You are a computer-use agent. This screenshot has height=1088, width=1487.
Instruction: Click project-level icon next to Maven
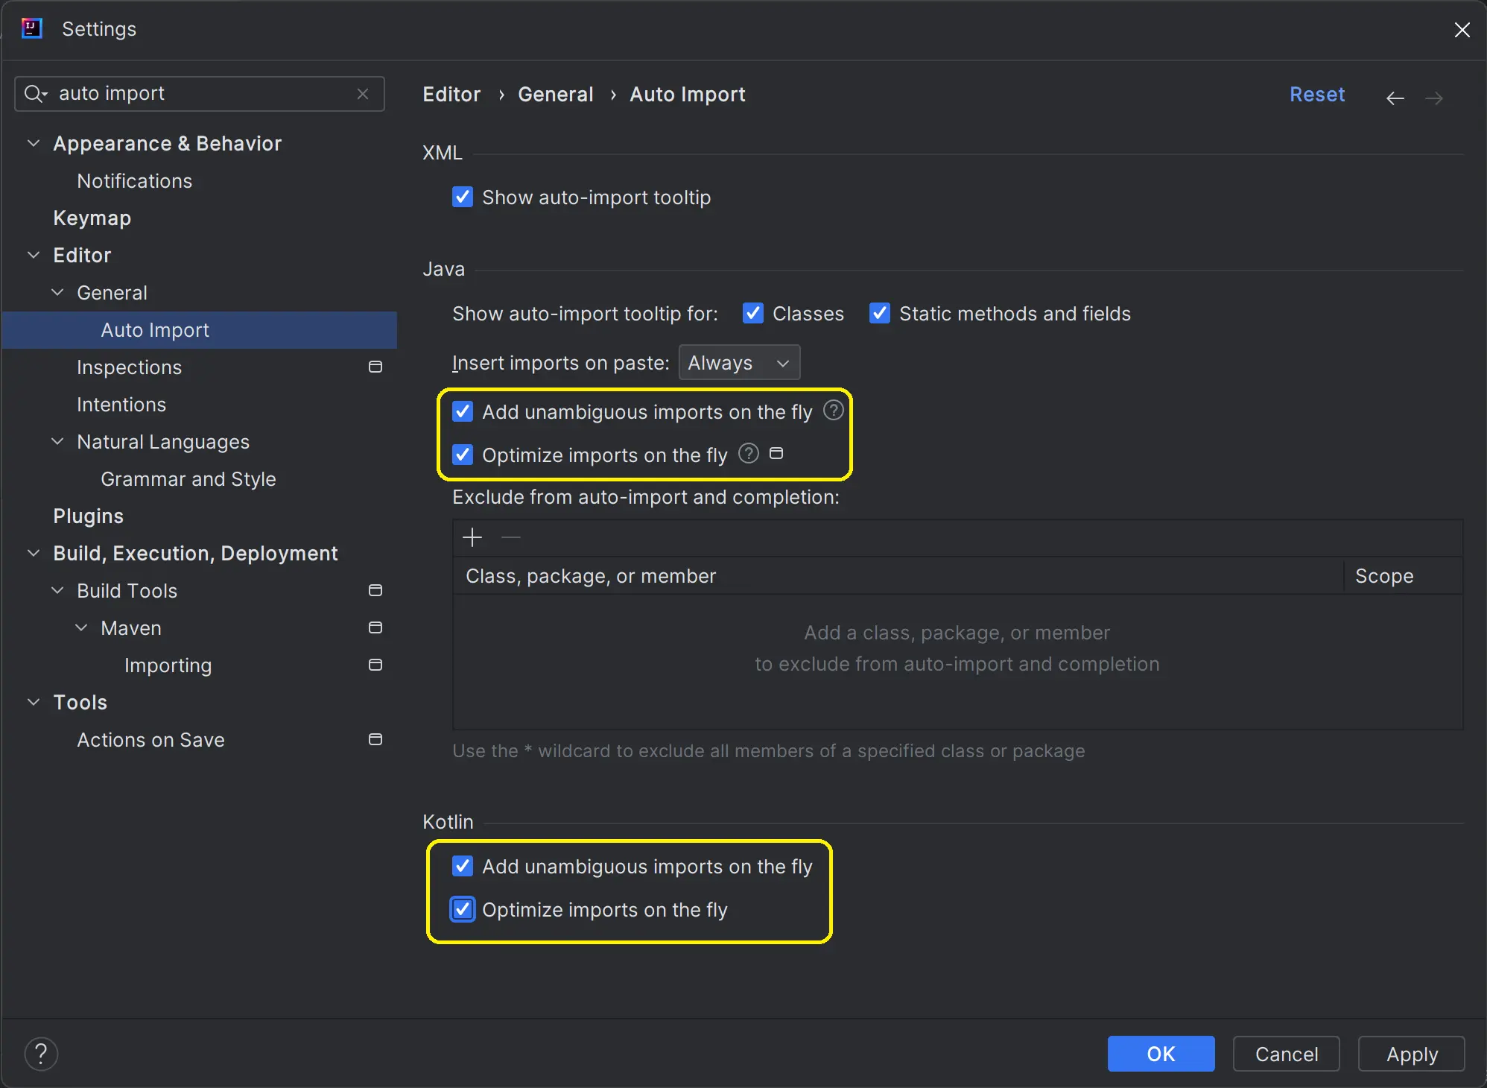(x=375, y=627)
